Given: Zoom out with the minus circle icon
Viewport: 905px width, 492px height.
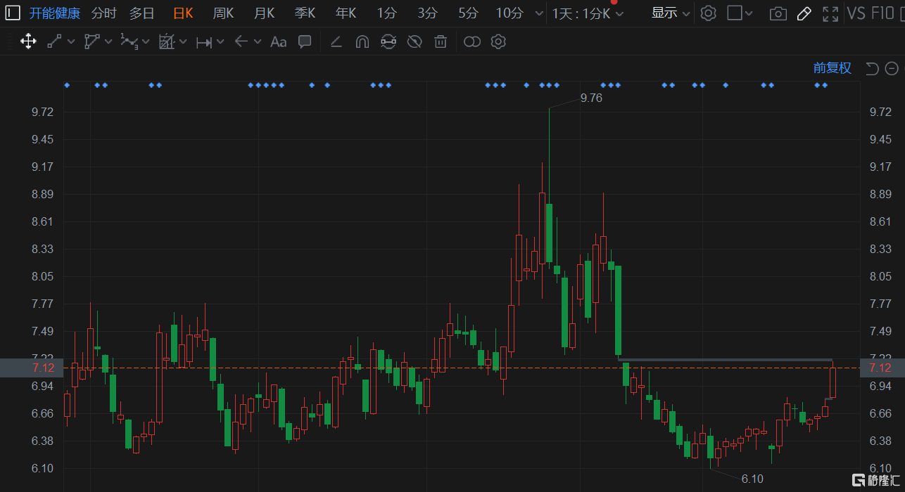Looking at the screenshot, I should tap(892, 68).
